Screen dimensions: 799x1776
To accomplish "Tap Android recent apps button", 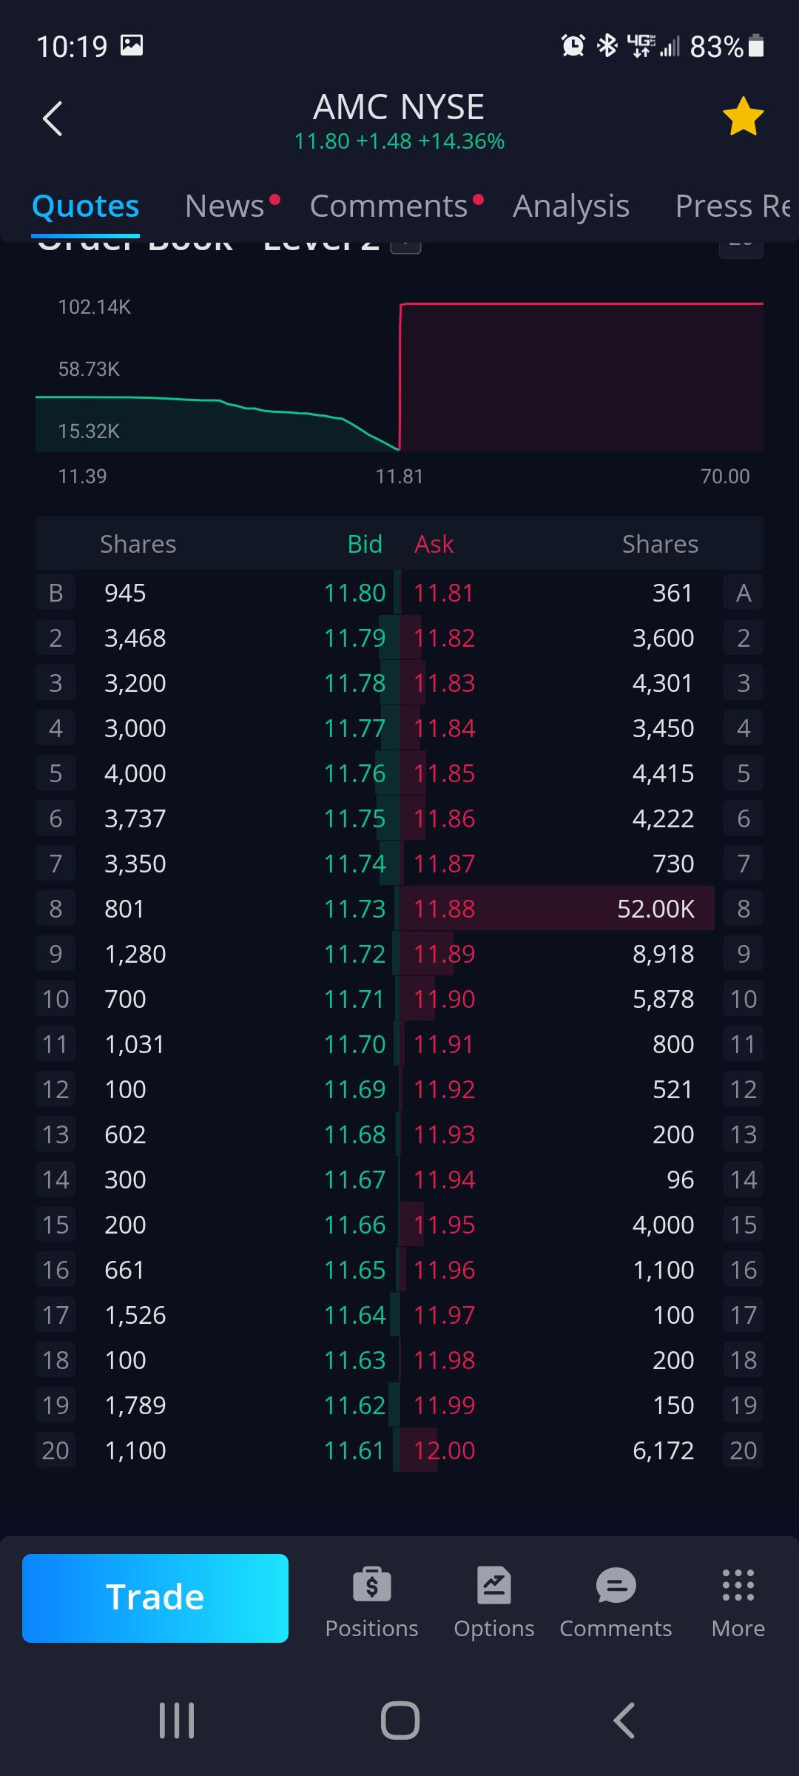I will click(177, 1720).
